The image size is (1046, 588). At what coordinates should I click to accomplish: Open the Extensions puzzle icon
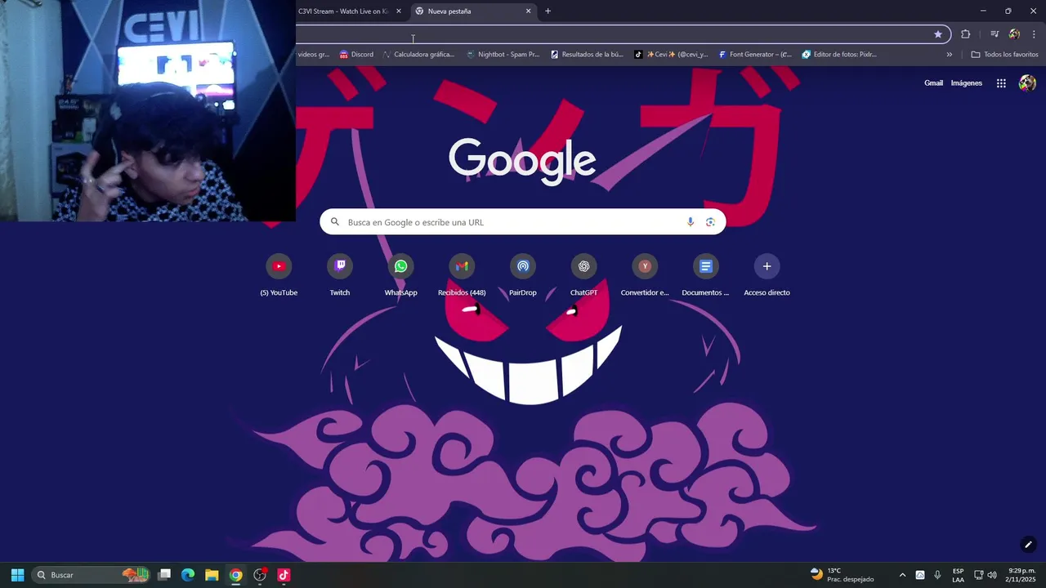[x=965, y=34]
